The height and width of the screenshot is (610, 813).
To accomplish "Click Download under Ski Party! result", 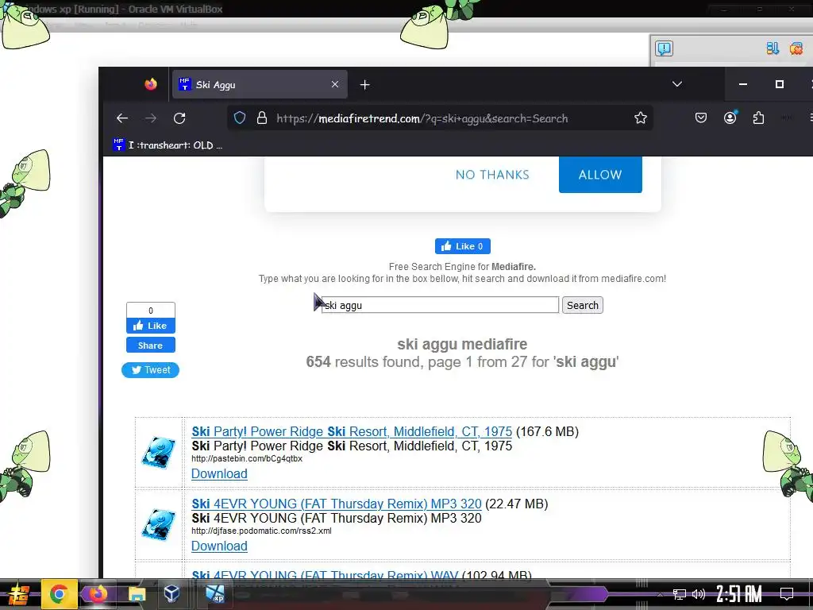I will pos(219,473).
